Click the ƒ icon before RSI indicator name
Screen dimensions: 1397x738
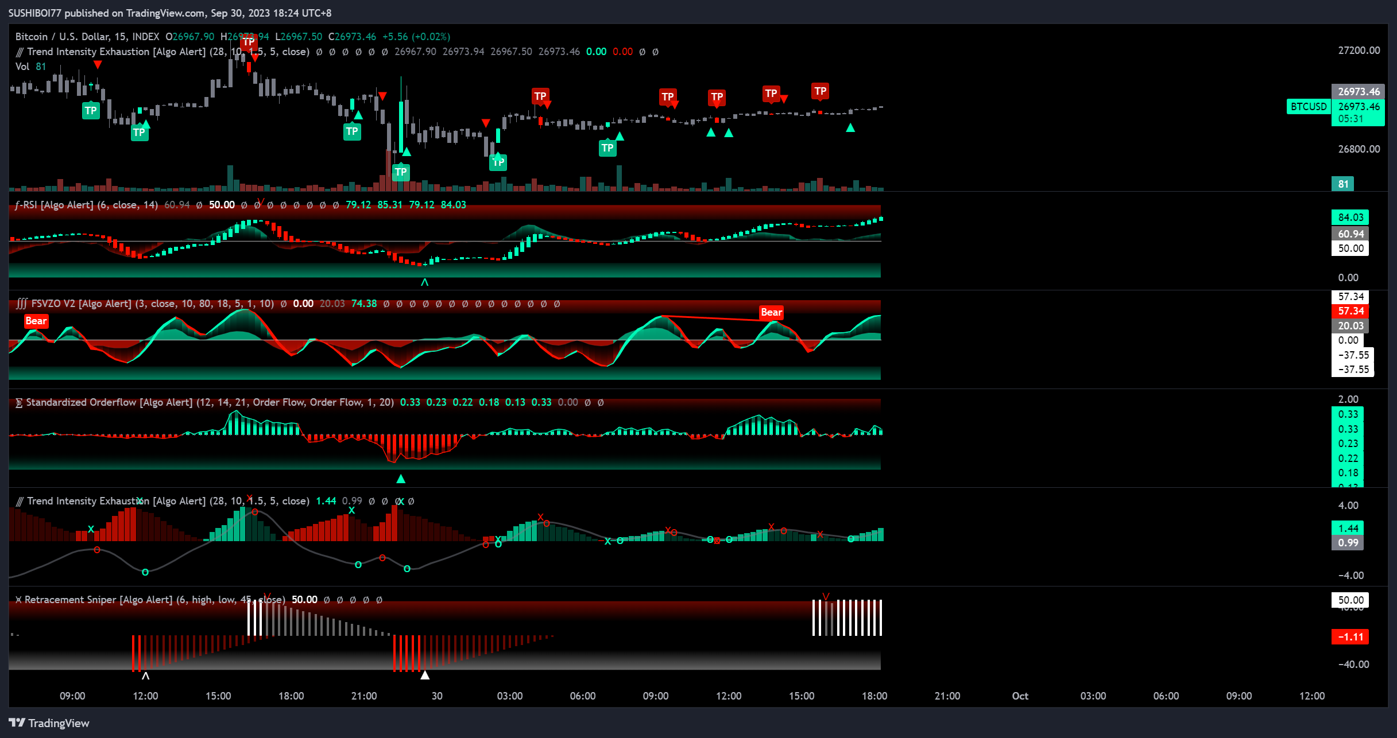click(x=18, y=205)
